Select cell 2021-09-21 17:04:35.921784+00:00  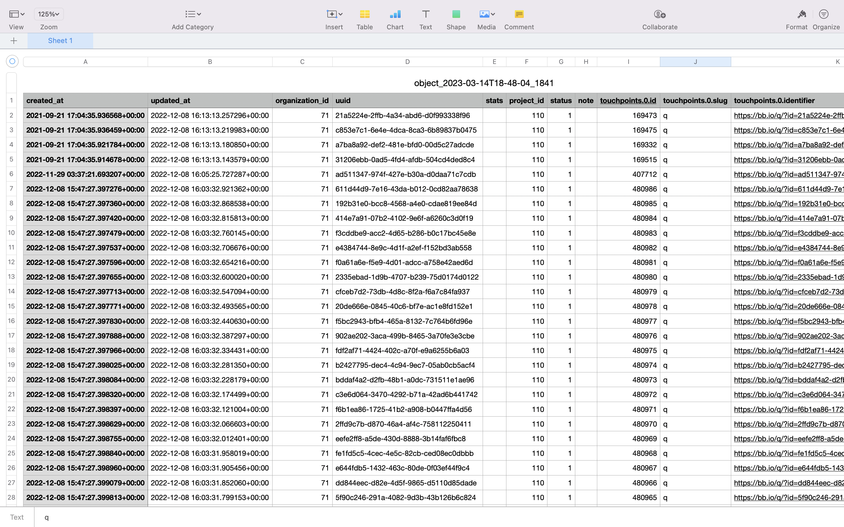click(x=86, y=145)
